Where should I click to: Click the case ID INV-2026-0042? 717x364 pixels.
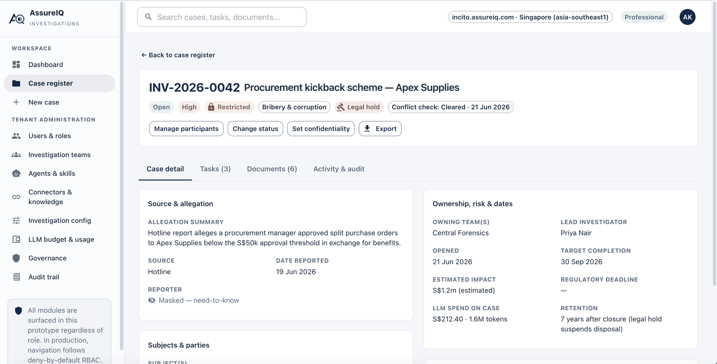pyautogui.click(x=194, y=87)
